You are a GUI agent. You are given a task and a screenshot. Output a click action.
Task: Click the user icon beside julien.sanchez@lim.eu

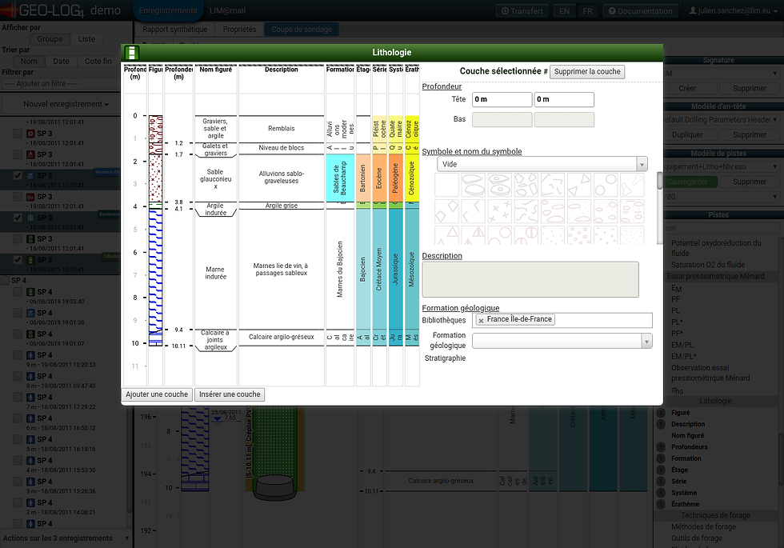pos(693,10)
